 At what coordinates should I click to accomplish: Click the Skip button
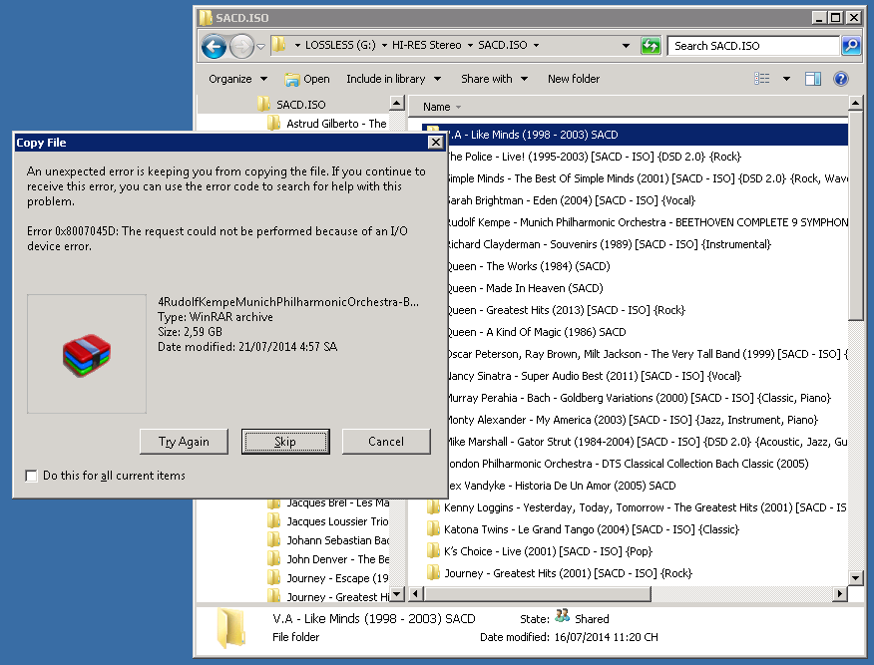point(285,442)
